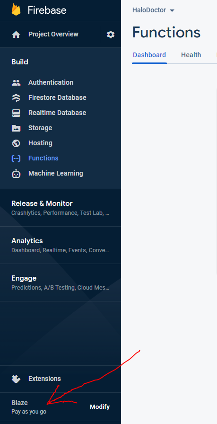
Task: Click the Firebase wordmark text
Action: coord(47,10)
